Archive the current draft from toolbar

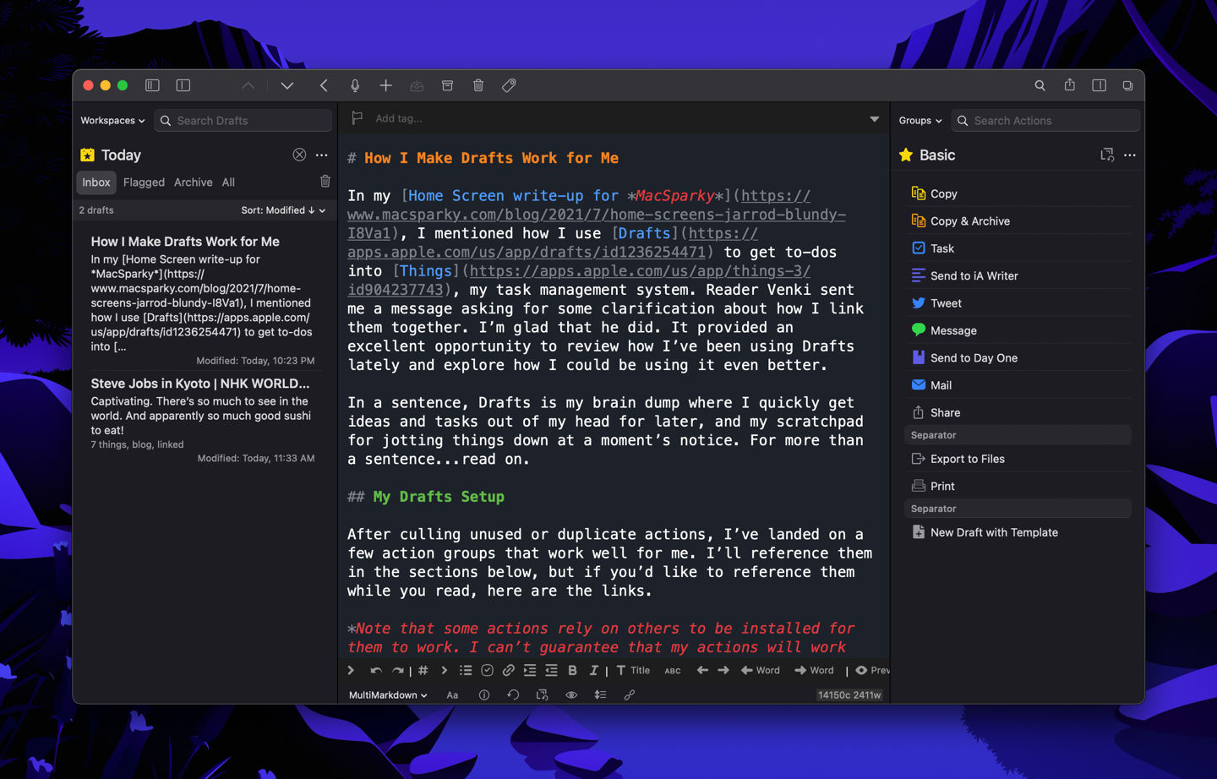click(447, 85)
